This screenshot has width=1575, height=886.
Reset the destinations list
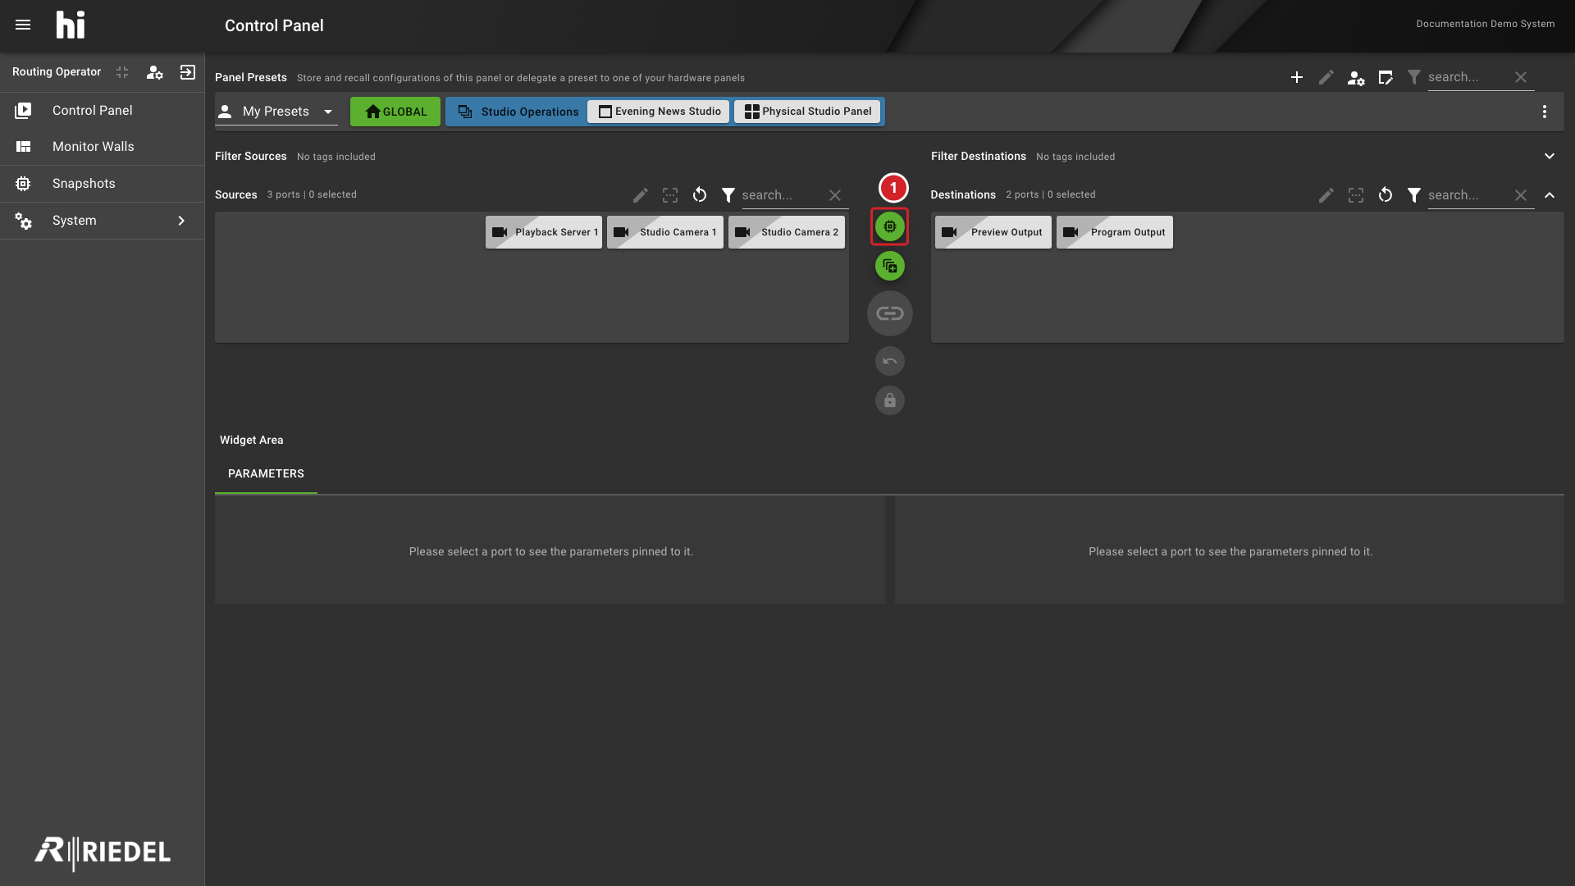1386,195
